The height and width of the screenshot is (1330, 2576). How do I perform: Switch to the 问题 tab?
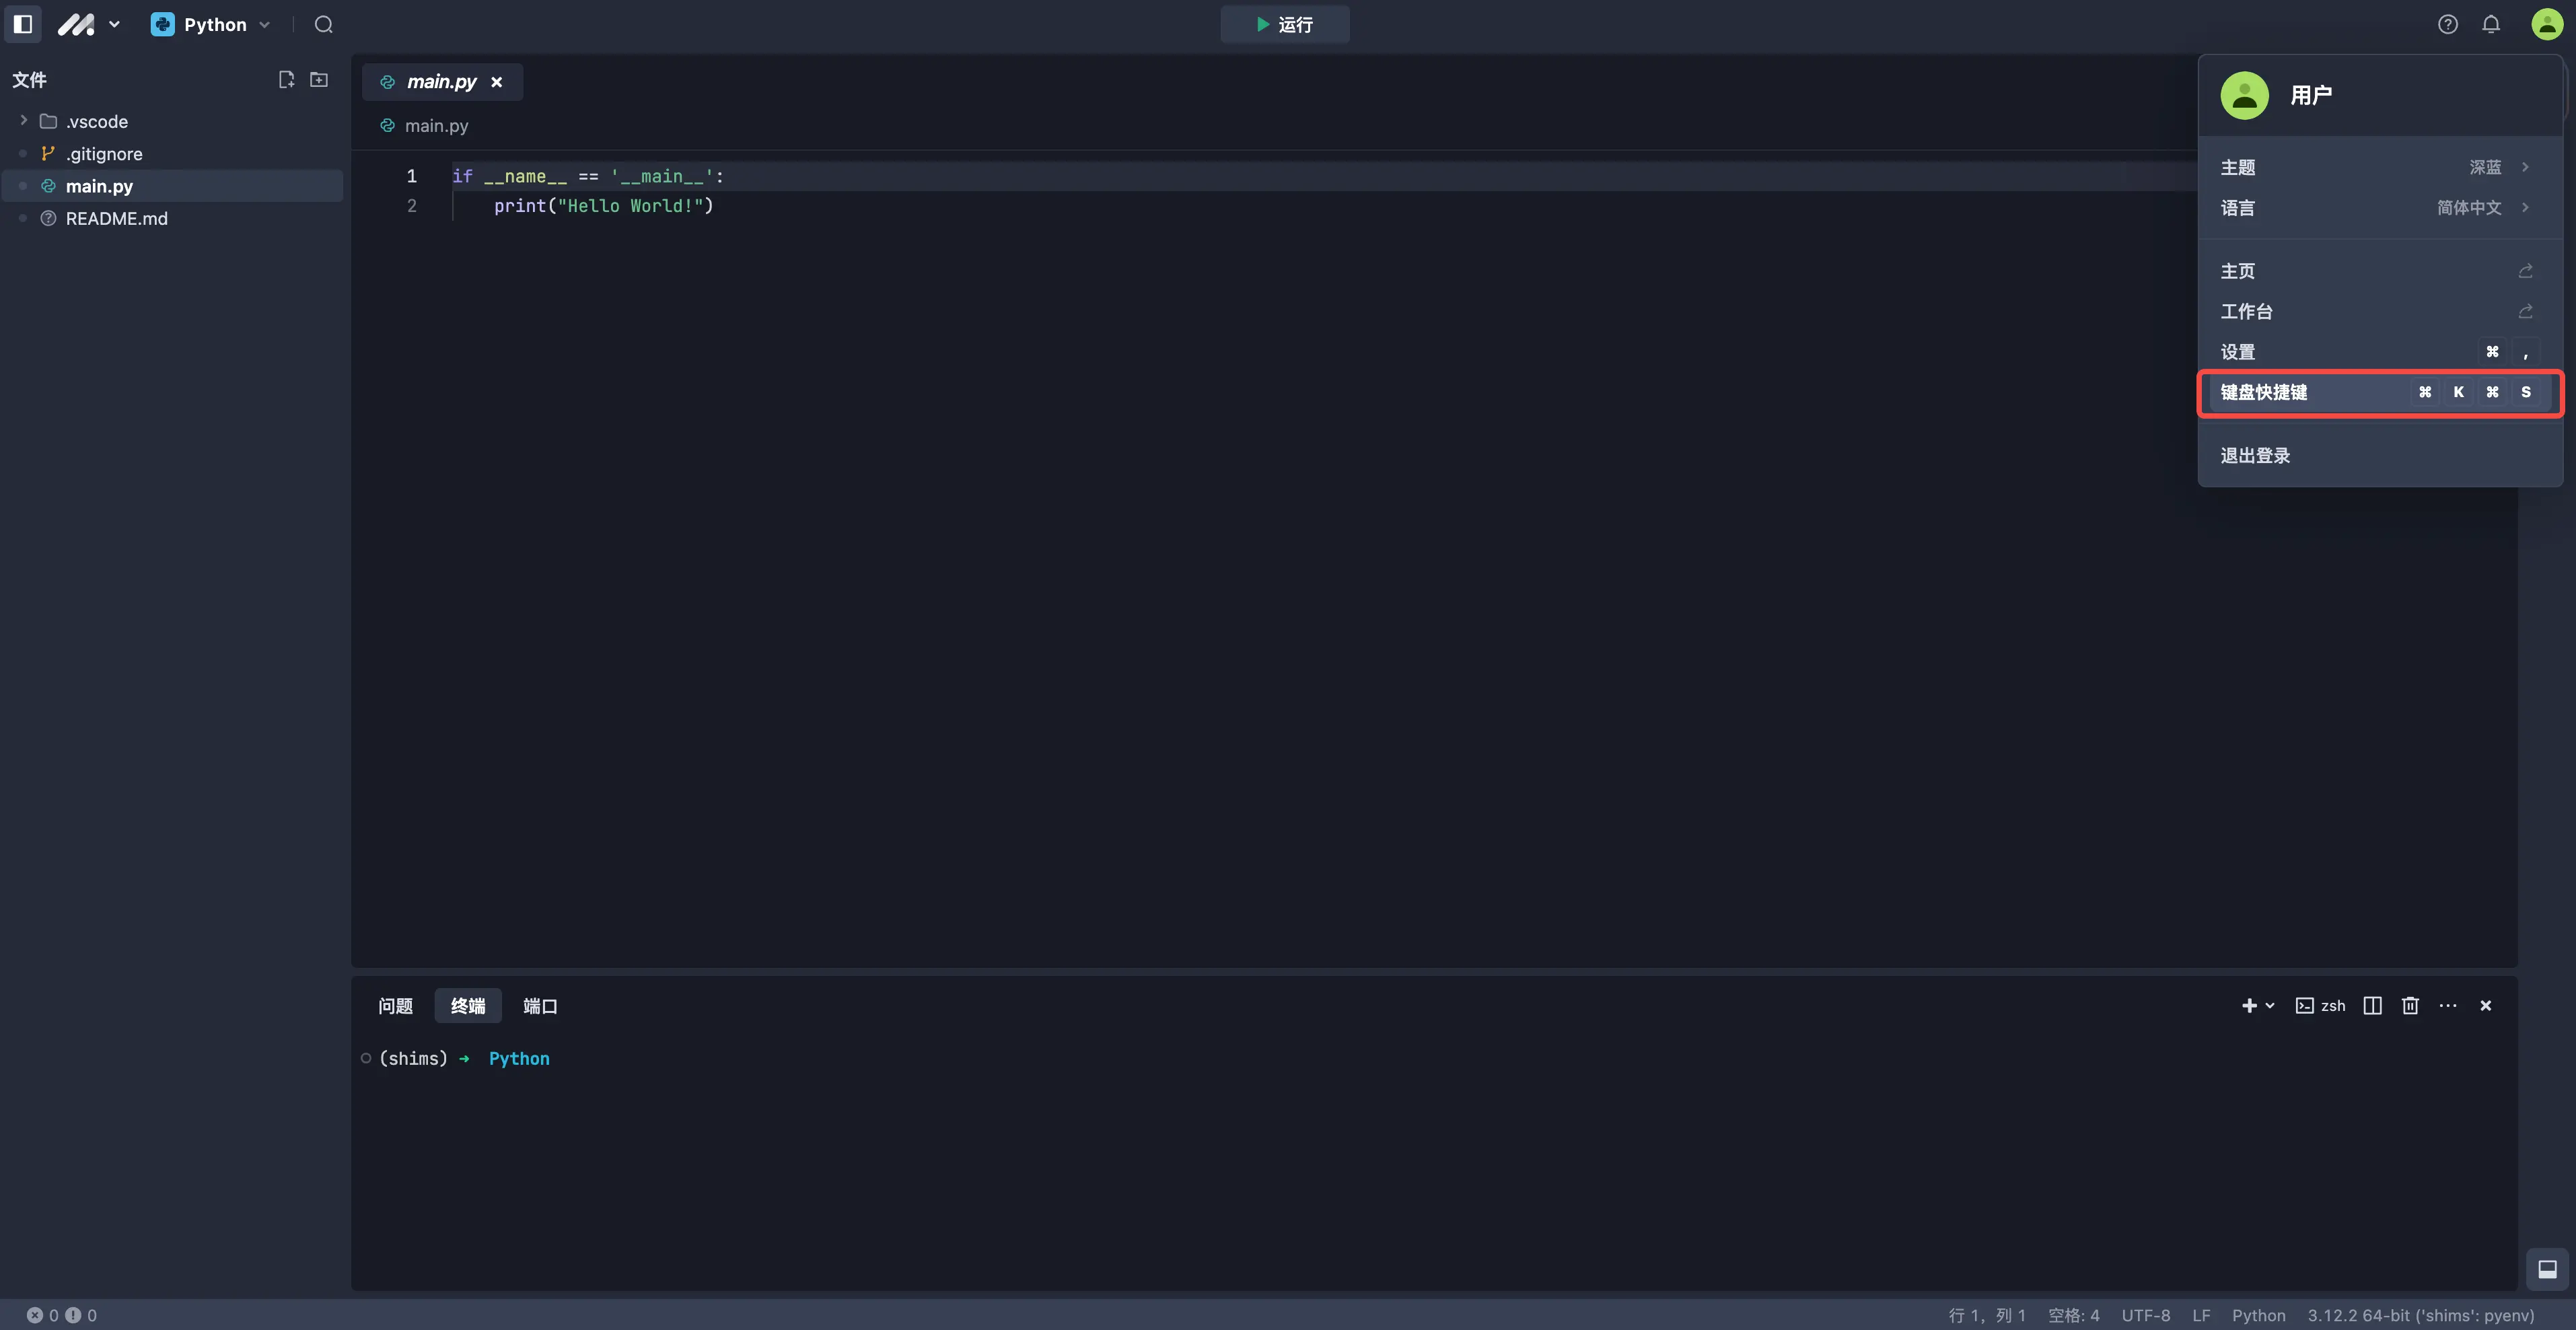[395, 1005]
